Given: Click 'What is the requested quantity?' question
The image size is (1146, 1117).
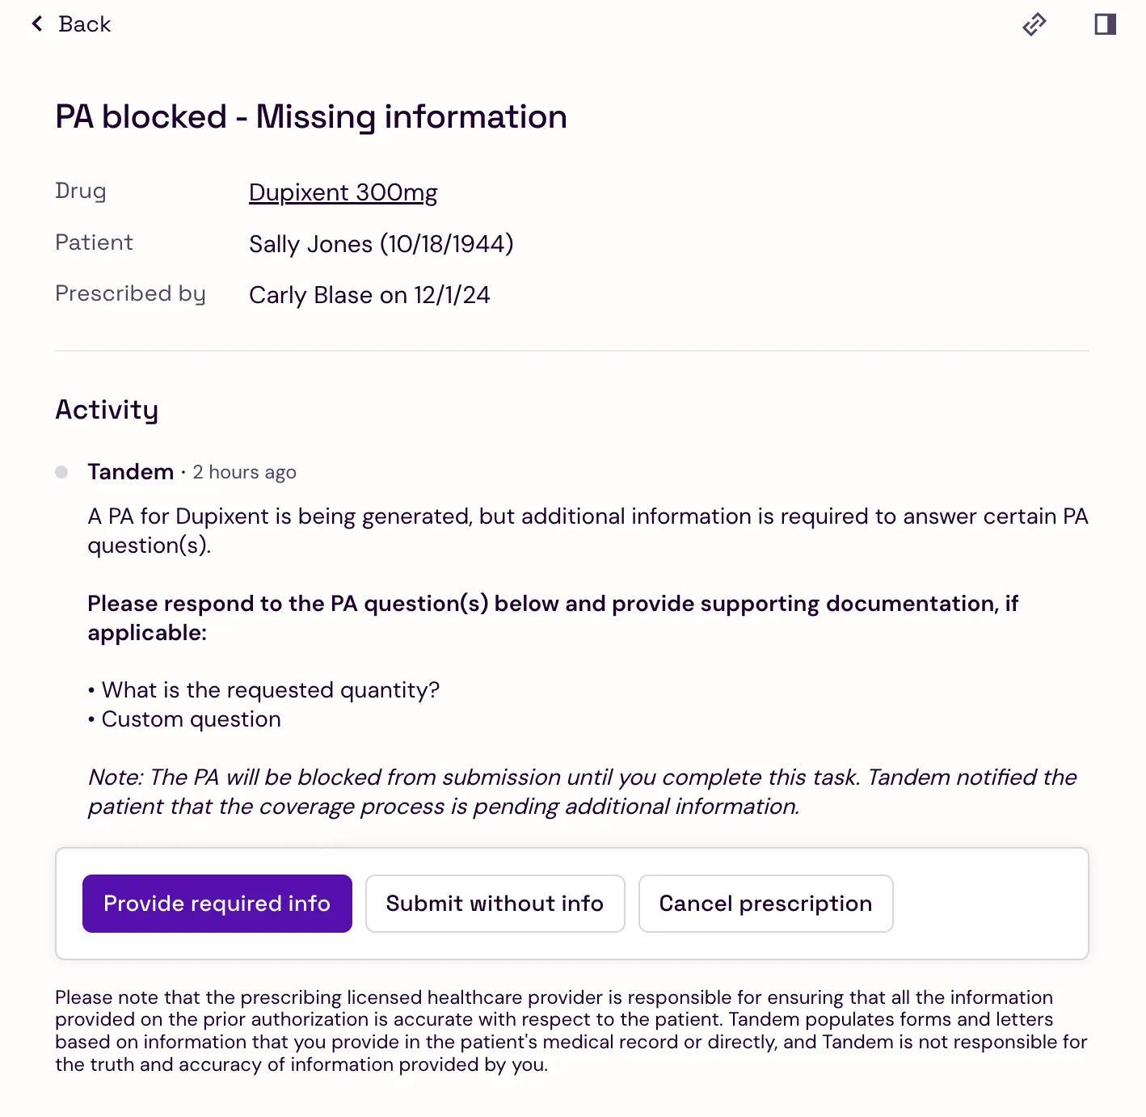Looking at the screenshot, I should coord(270,690).
